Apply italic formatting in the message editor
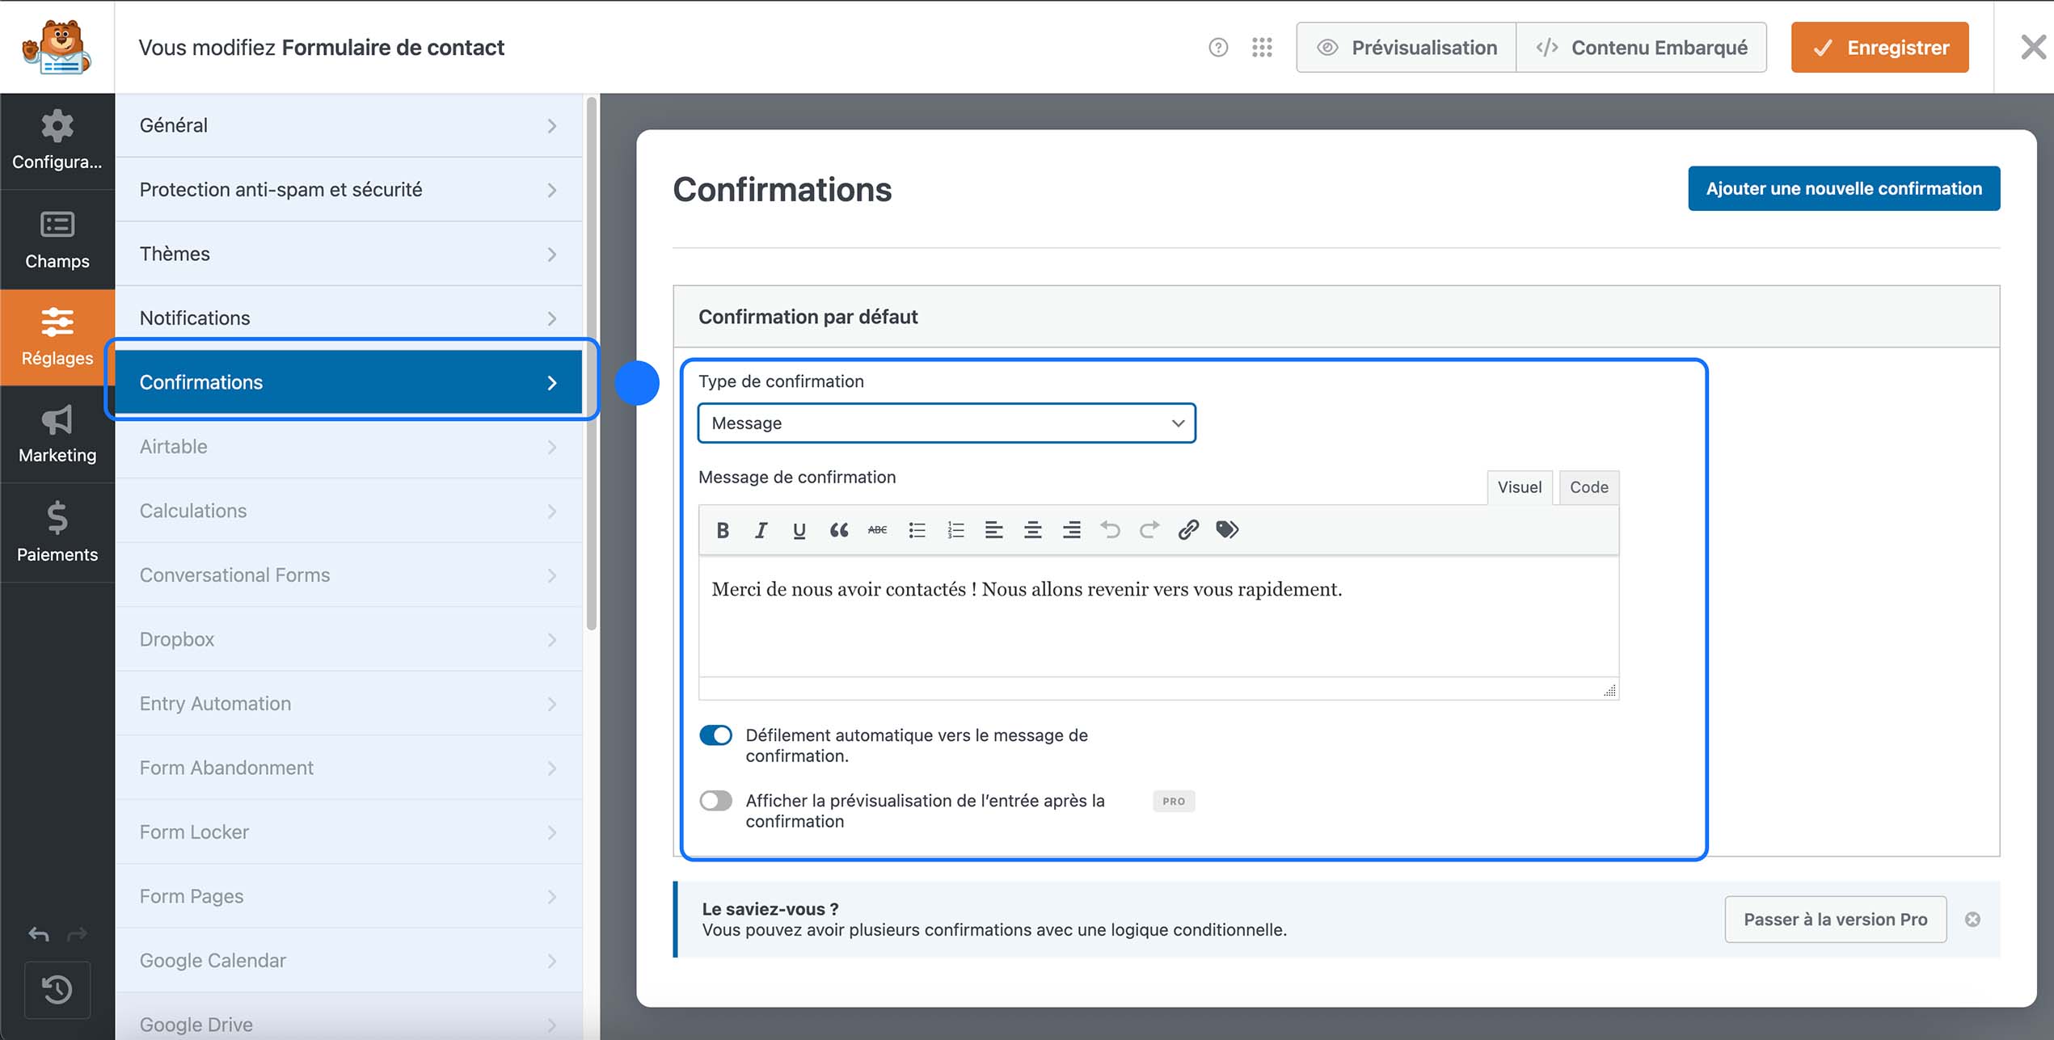 [x=761, y=529]
